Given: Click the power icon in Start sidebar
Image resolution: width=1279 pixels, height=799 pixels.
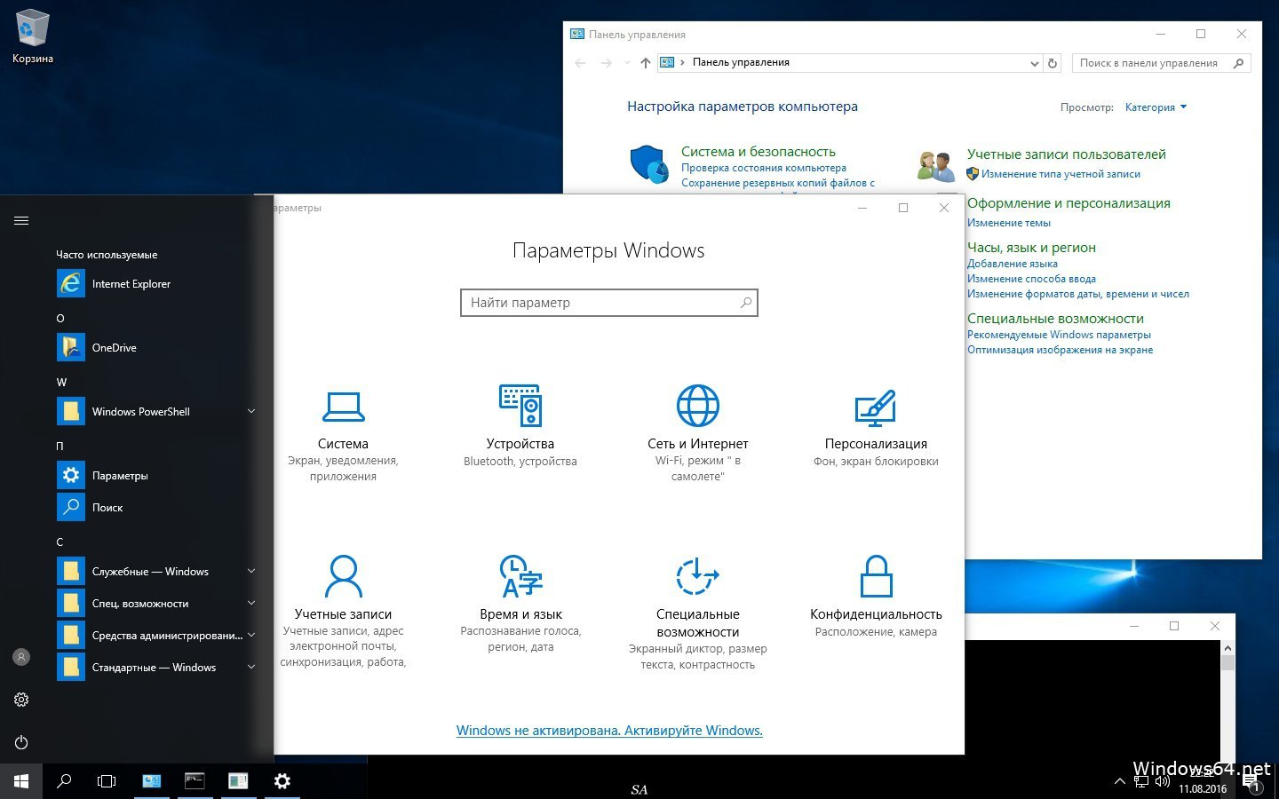Looking at the screenshot, I should (21, 742).
